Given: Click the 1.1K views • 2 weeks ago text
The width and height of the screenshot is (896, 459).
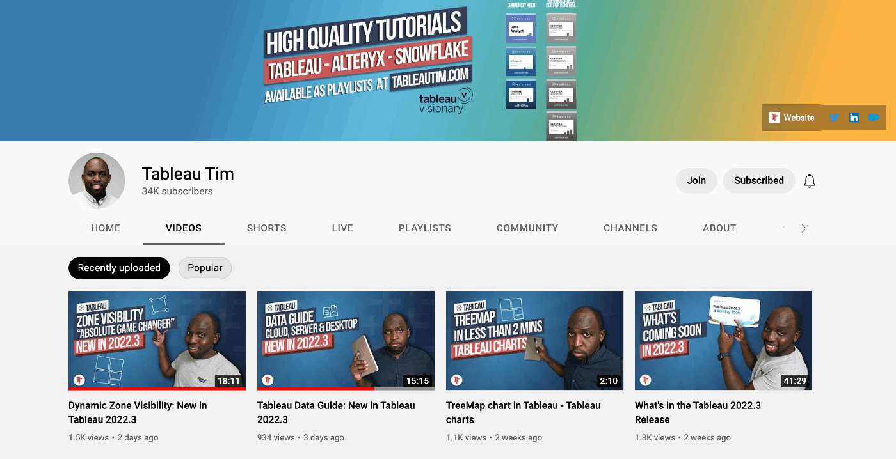Looking at the screenshot, I should point(494,438).
